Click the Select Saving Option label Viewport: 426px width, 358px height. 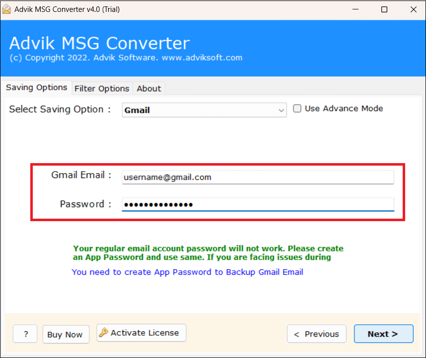(x=60, y=109)
